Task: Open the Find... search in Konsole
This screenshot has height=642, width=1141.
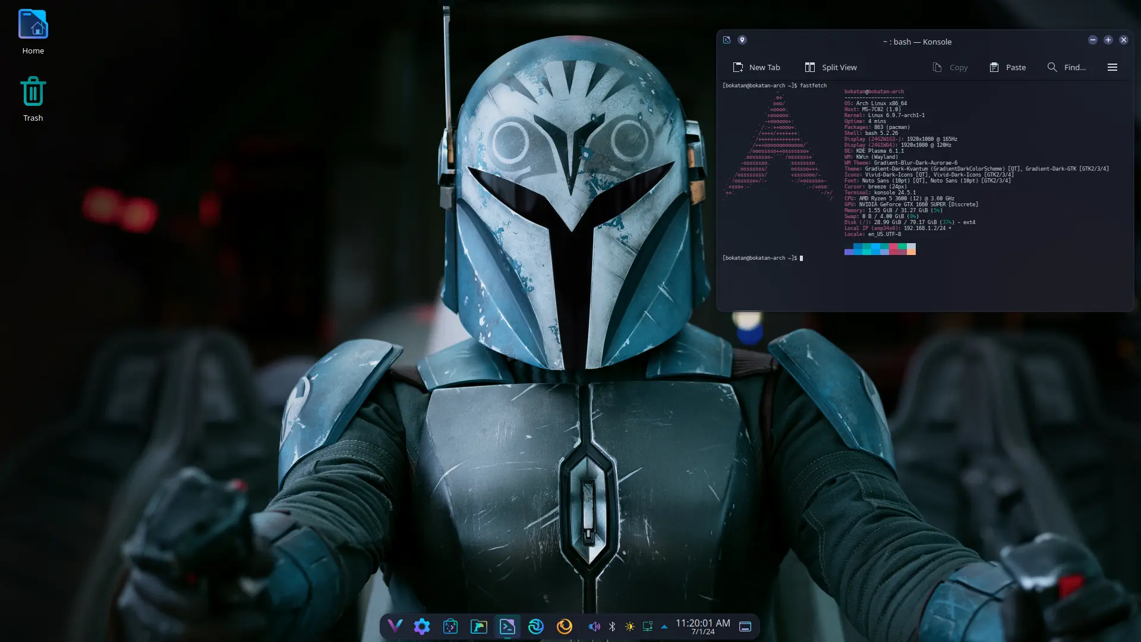Action: pos(1067,67)
